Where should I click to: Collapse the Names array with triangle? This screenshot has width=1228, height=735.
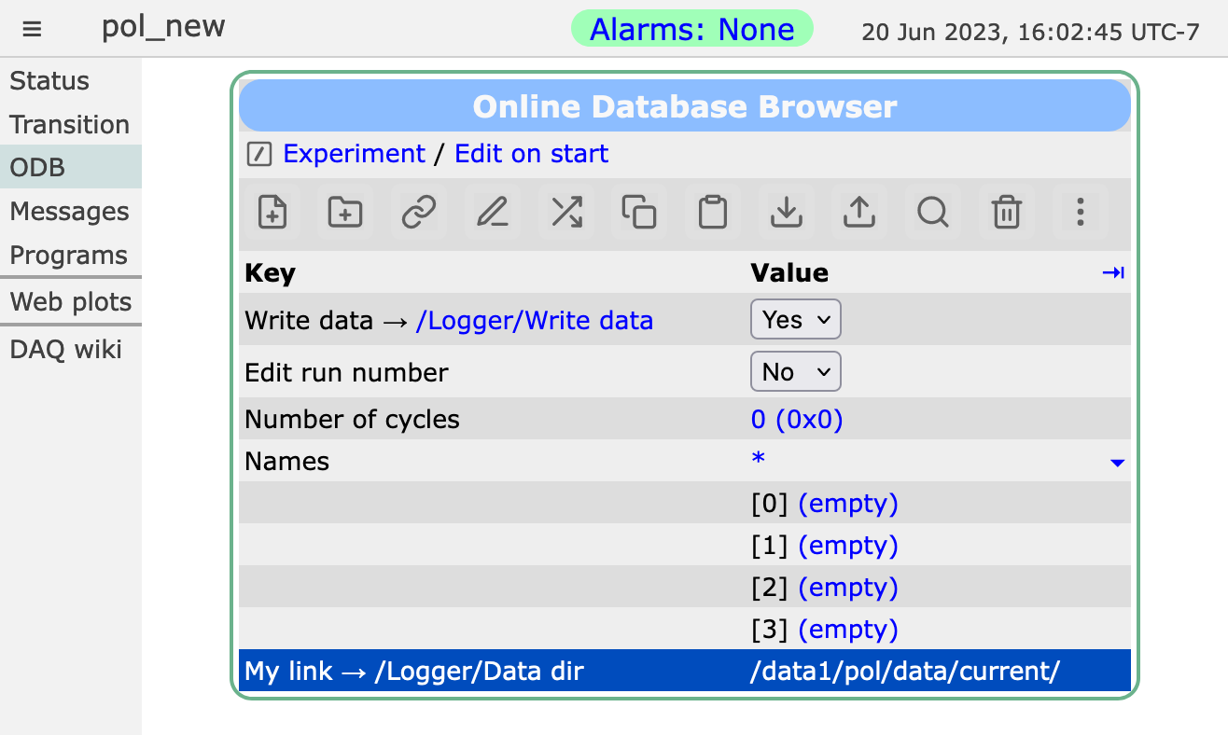[1117, 463]
